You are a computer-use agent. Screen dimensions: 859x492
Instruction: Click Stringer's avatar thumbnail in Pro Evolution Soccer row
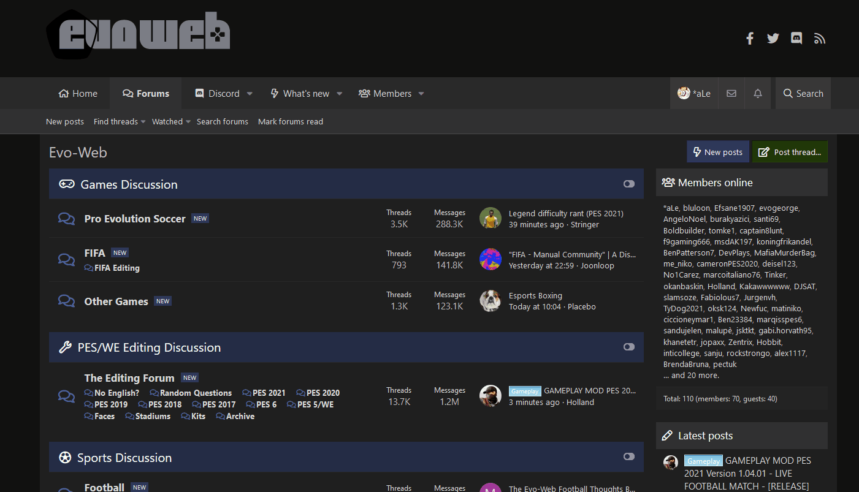[x=490, y=219]
